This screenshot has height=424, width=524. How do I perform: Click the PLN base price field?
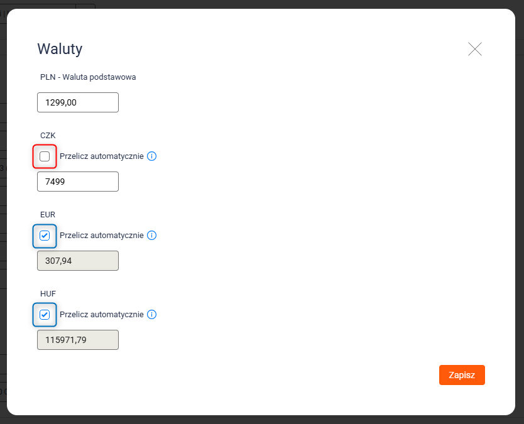78,102
